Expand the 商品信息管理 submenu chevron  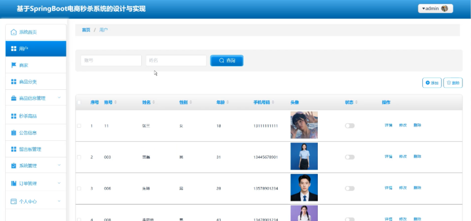tap(59, 97)
